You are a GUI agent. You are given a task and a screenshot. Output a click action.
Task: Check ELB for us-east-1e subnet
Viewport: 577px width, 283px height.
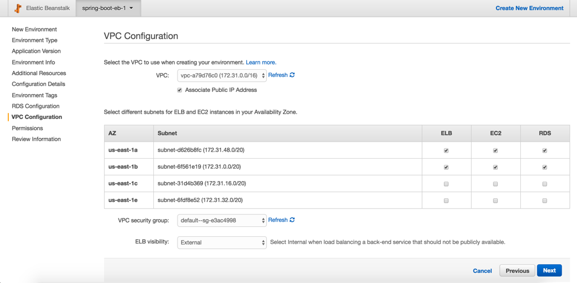[446, 201]
